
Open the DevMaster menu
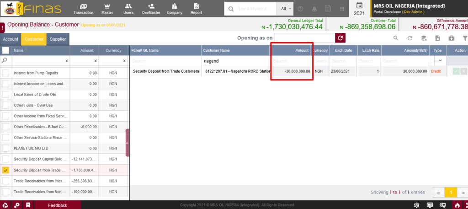pos(151,9)
